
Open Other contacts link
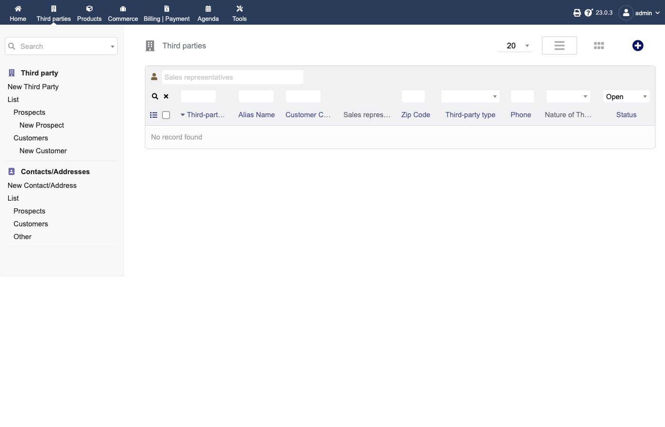coord(23,237)
